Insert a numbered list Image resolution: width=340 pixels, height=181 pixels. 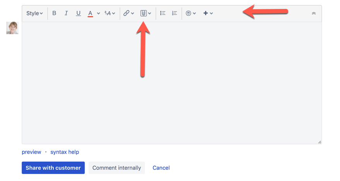tap(174, 13)
